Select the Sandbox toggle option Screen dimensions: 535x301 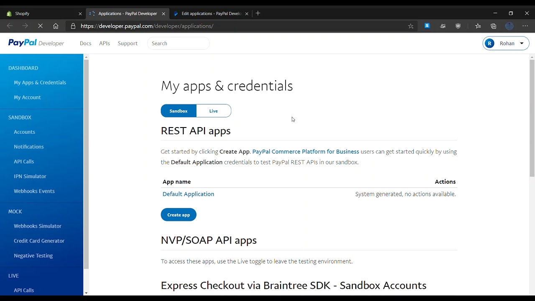click(178, 111)
